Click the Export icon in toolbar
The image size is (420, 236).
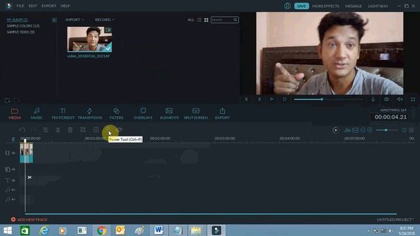222,113
